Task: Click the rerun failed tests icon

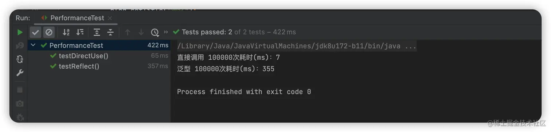Action: pyautogui.click(x=20, y=46)
